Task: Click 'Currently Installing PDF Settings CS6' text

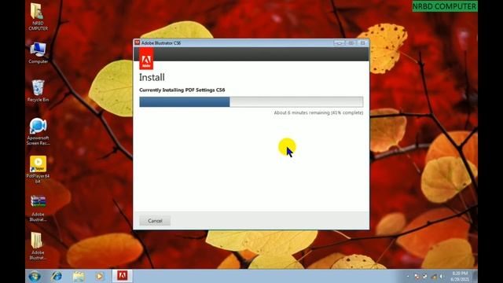Action: point(182,90)
